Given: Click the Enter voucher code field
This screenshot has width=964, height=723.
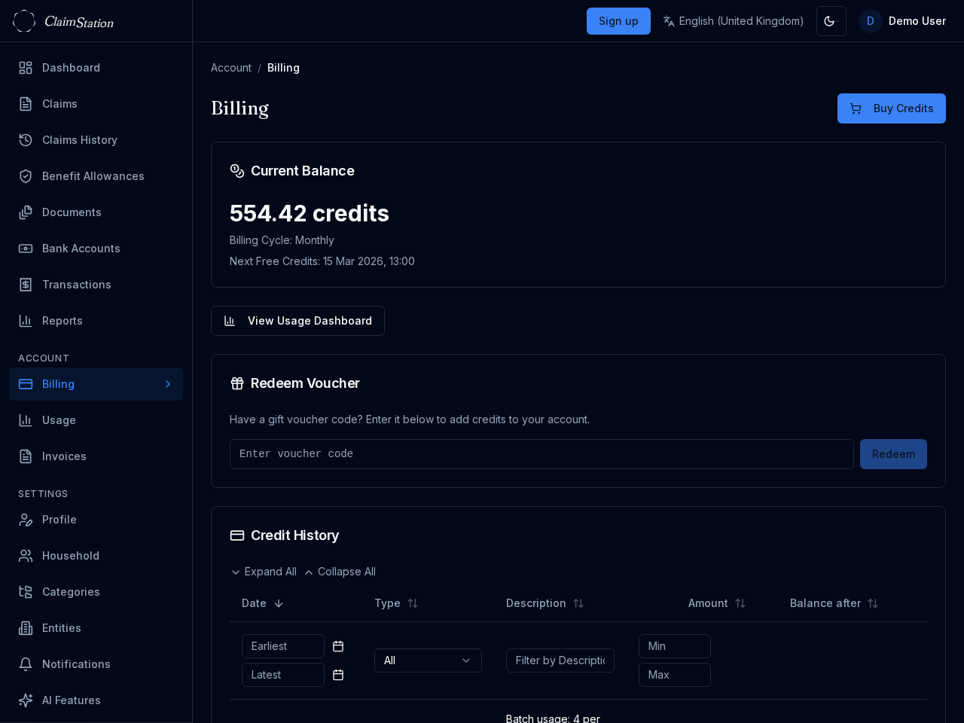Looking at the screenshot, I should (541, 454).
